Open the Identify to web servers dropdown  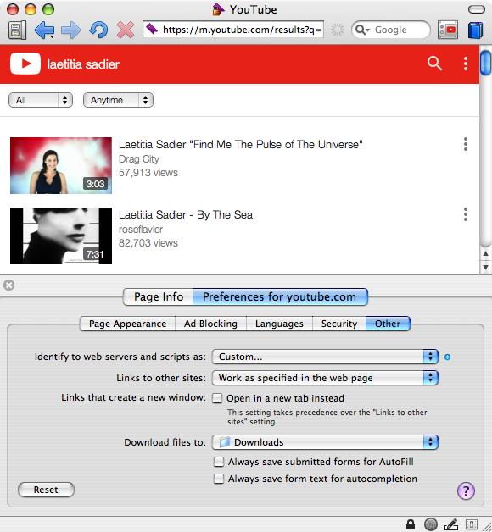[325, 357]
